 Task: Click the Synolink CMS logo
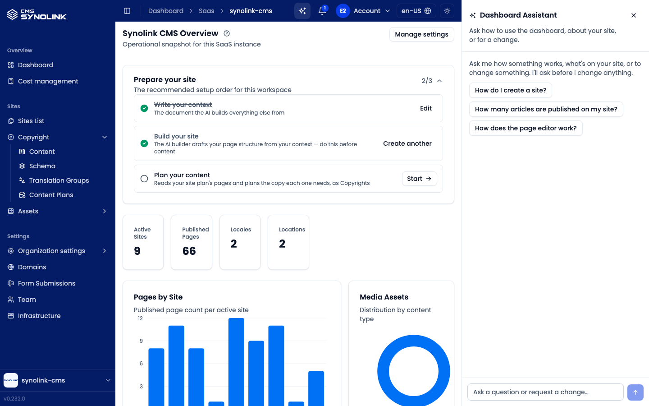tap(37, 15)
